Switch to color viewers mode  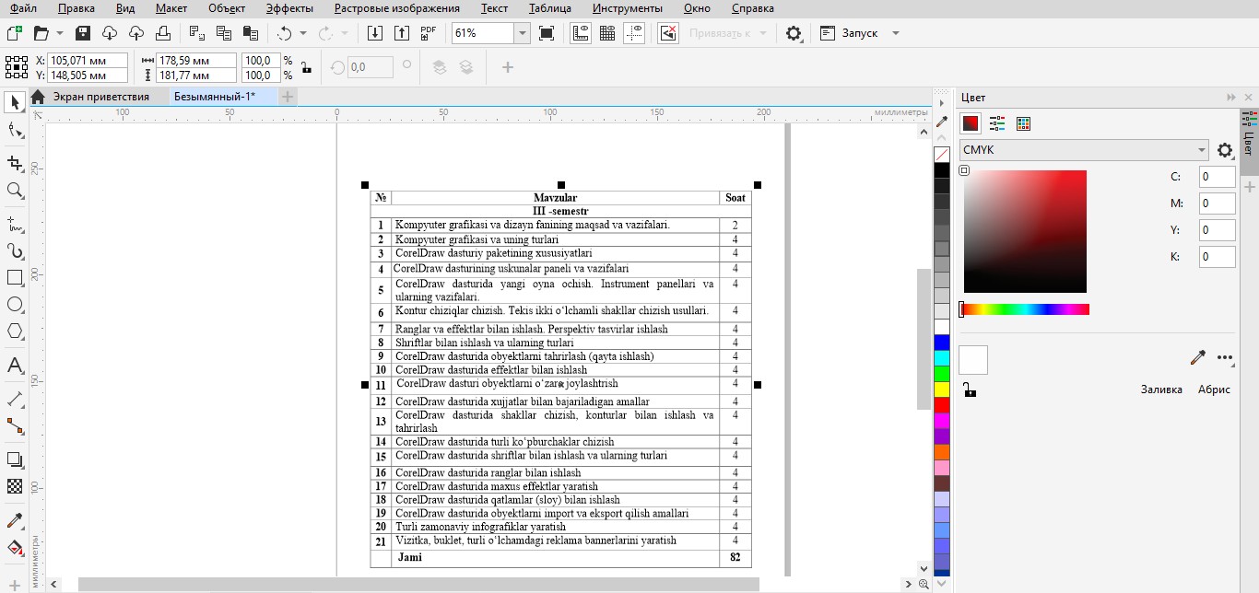[971, 123]
